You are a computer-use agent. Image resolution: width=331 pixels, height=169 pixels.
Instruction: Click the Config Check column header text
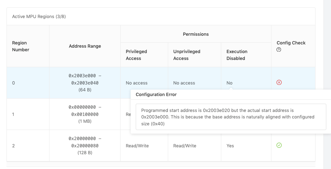pyautogui.click(x=291, y=43)
